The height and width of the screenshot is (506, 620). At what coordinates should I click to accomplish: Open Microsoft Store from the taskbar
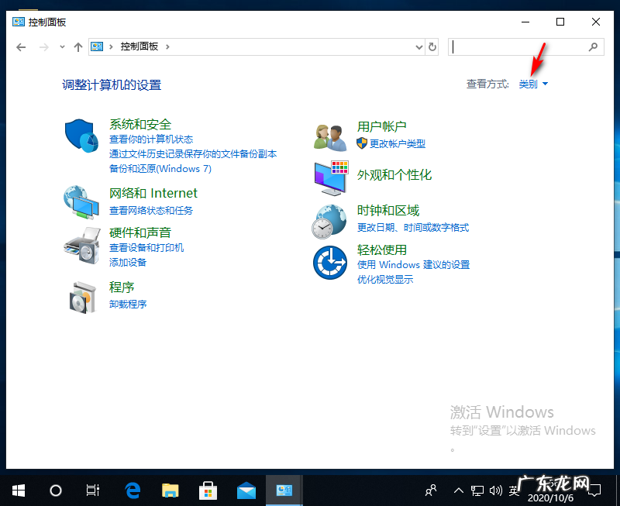click(208, 490)
